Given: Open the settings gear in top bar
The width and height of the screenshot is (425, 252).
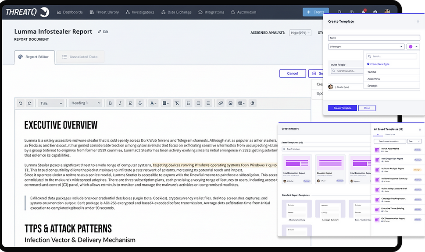Looking at the screenshot, I should pos(375,12).
